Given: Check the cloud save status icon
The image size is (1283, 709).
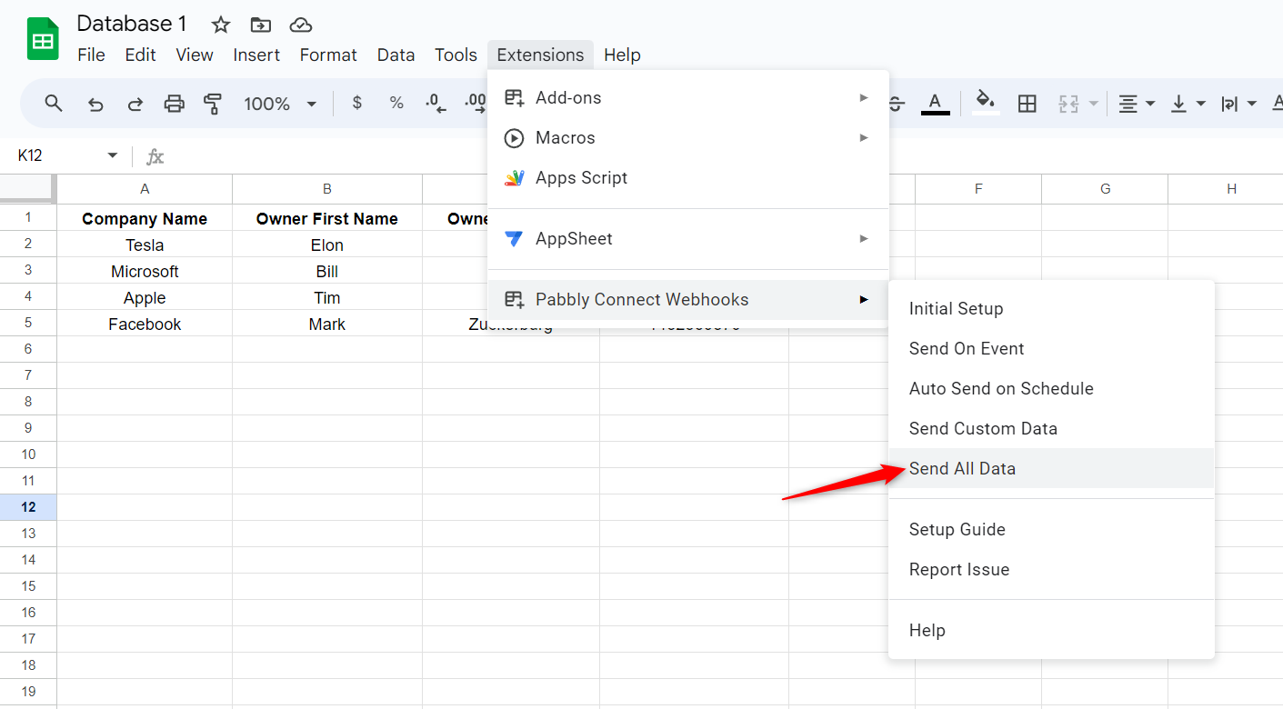Looking at the screenshot, I should pyautogui.click(x=301, y=25).
